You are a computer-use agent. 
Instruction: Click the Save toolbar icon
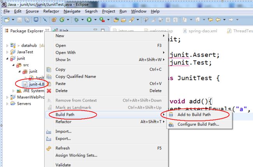click(x=19, y=20)
